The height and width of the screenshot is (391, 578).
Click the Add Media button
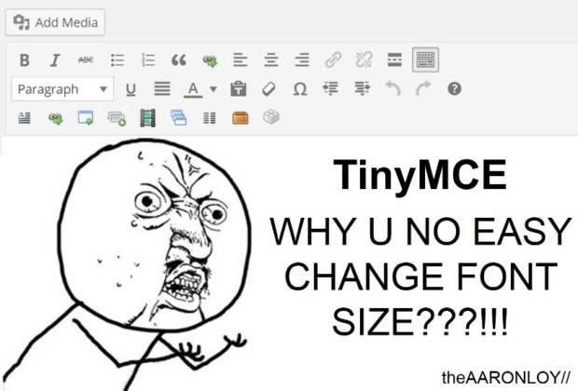tap(57, 22)
